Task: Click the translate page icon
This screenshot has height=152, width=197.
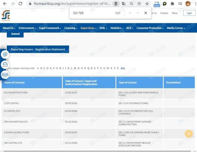Action: click(124, 4)
